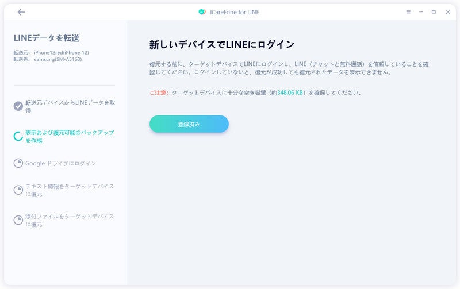Minimize the iCareFone window
The width and height of the screenshot is (460, 289).
(x=421, y=12)
